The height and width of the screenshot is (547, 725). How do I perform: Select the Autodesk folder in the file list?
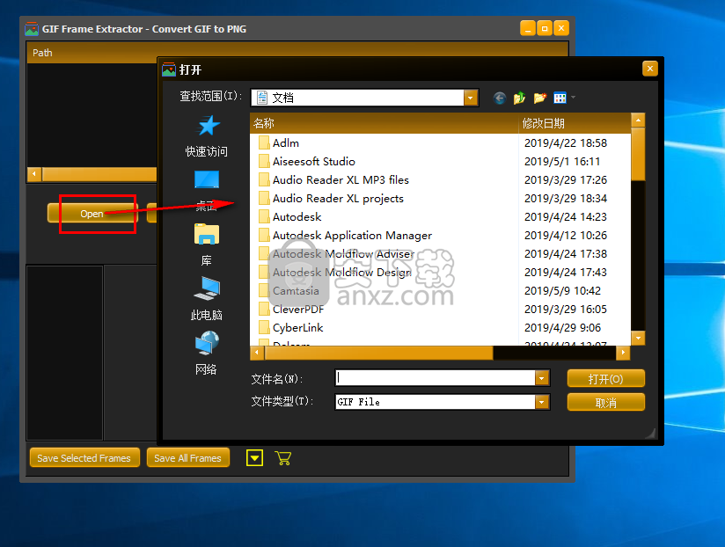[300, 216]
